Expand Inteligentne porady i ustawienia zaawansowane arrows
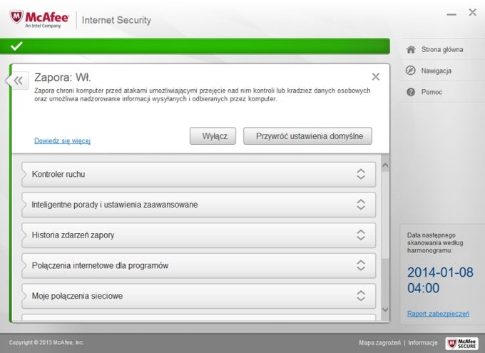Image resolution: width=485 pixels, height=353 pixels. (x=361, y=205)
